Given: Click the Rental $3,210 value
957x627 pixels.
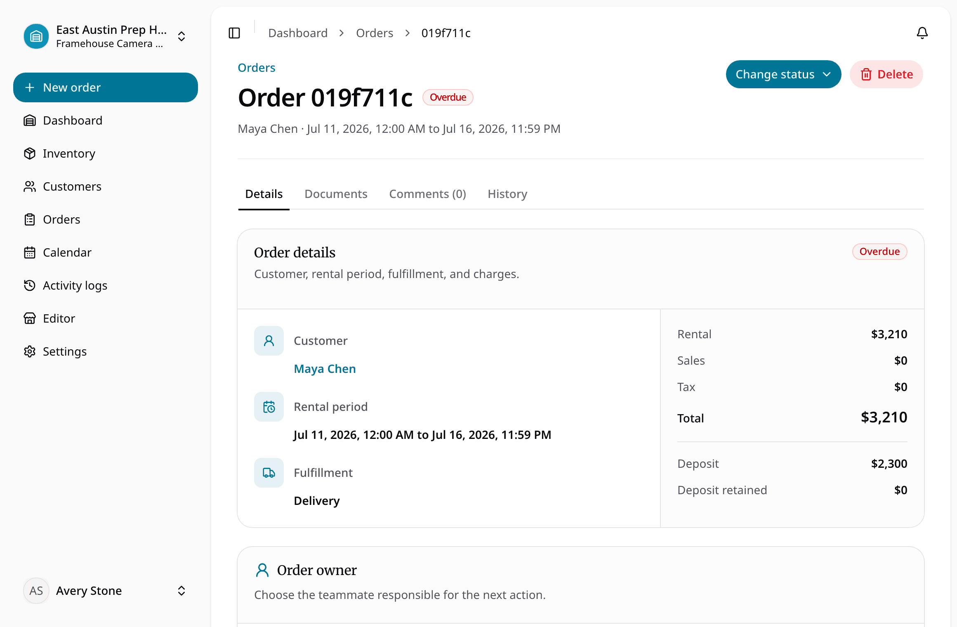Looking at the screenshot, I should [889, 334].
